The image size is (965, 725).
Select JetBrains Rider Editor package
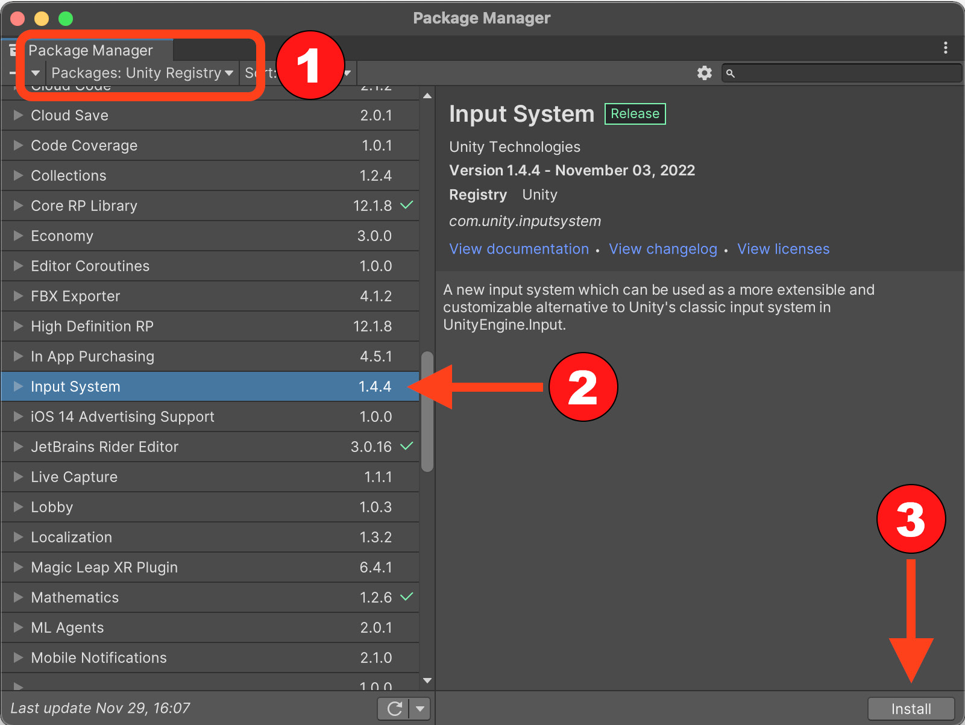coord(210,447)
